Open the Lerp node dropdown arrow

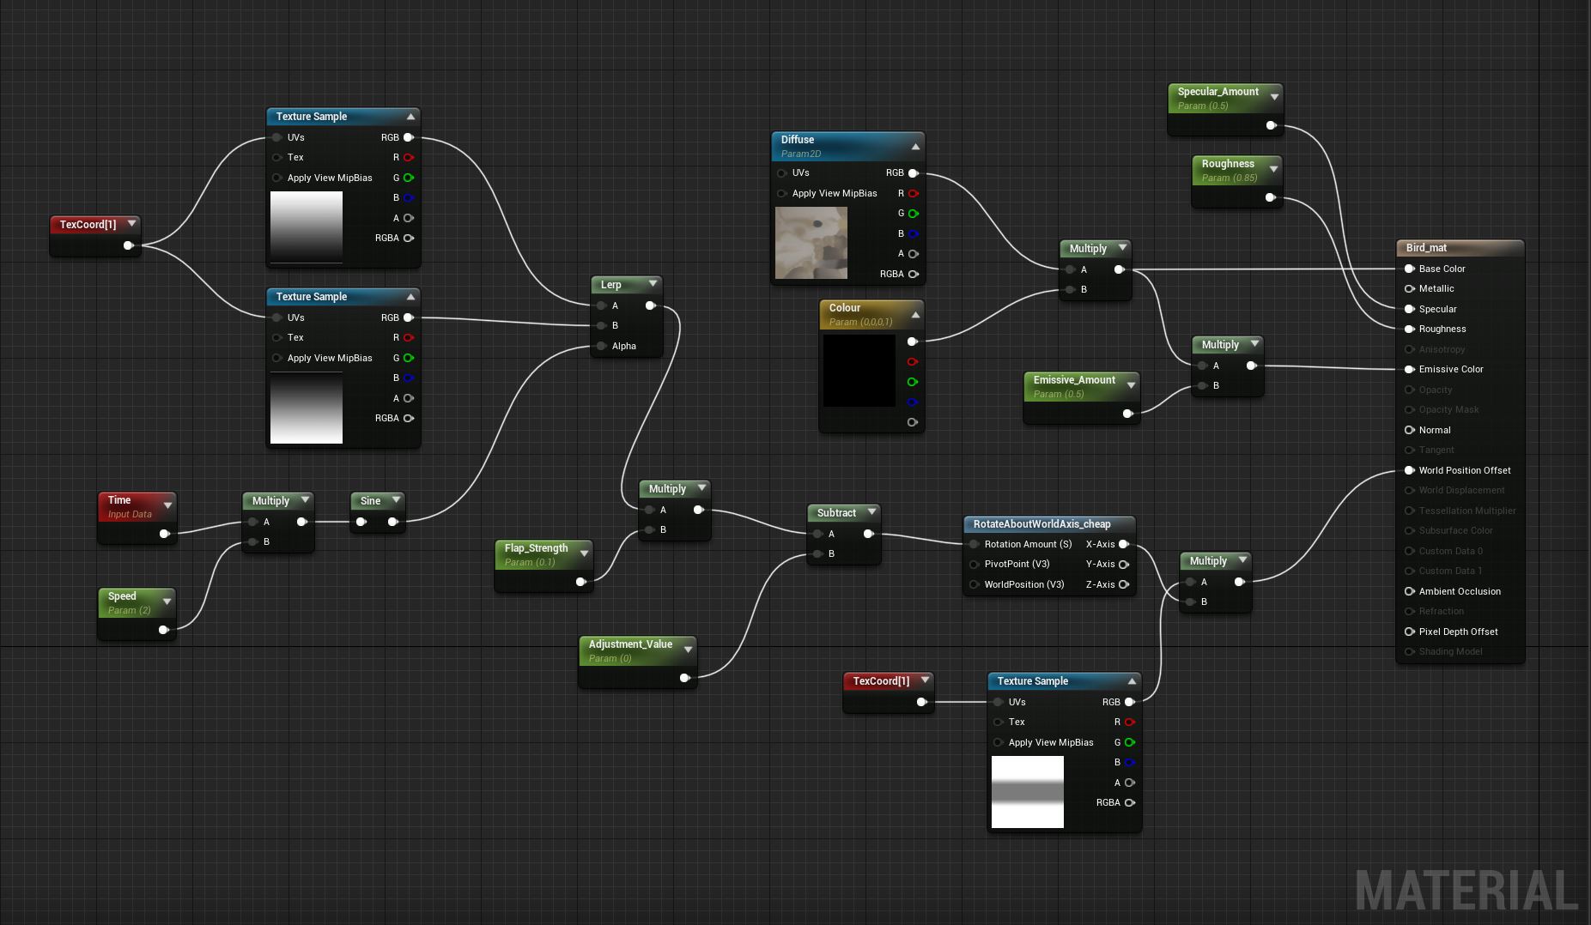(x=653, y=283)
